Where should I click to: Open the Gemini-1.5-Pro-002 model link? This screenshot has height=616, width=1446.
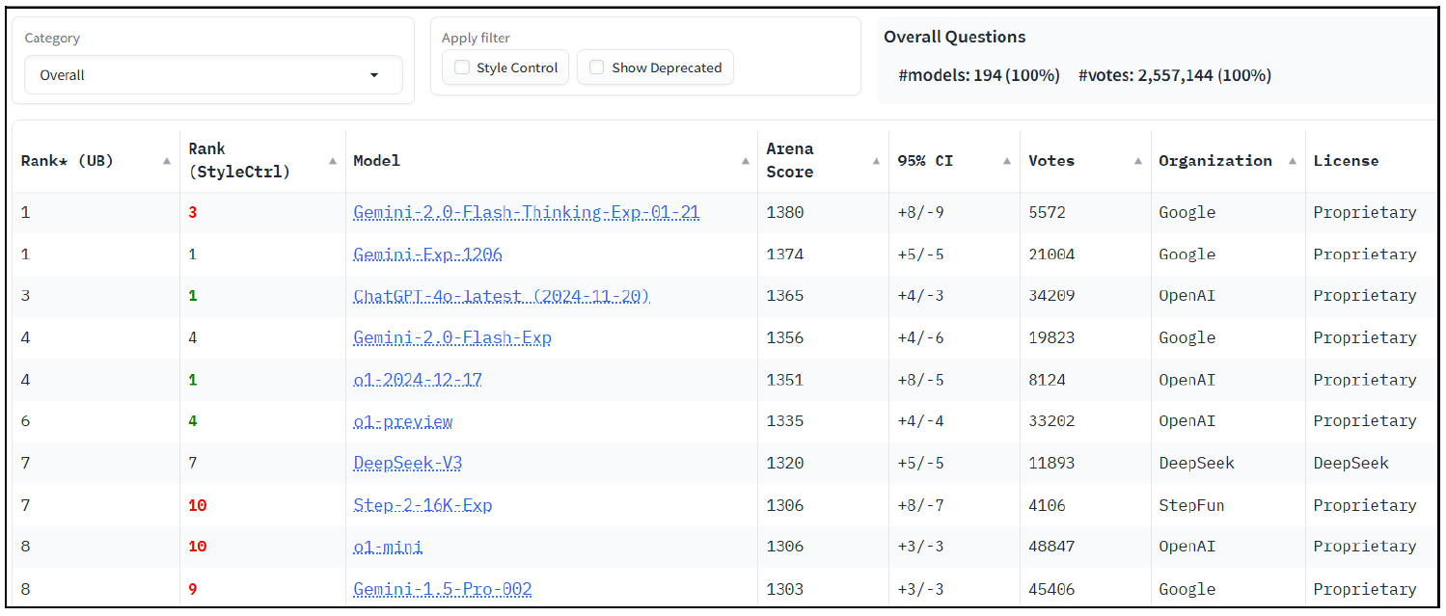coord(442,588)
